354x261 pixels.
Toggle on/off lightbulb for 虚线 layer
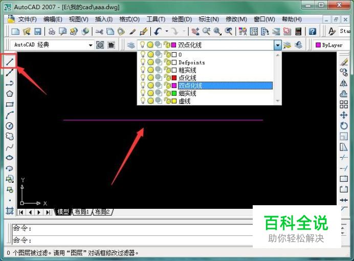click(143, 101)
